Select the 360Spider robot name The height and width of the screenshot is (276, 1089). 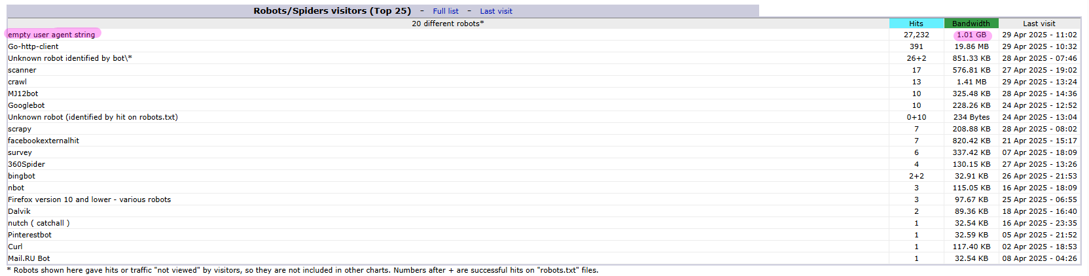pyautogui.click(x=26, y=164)
